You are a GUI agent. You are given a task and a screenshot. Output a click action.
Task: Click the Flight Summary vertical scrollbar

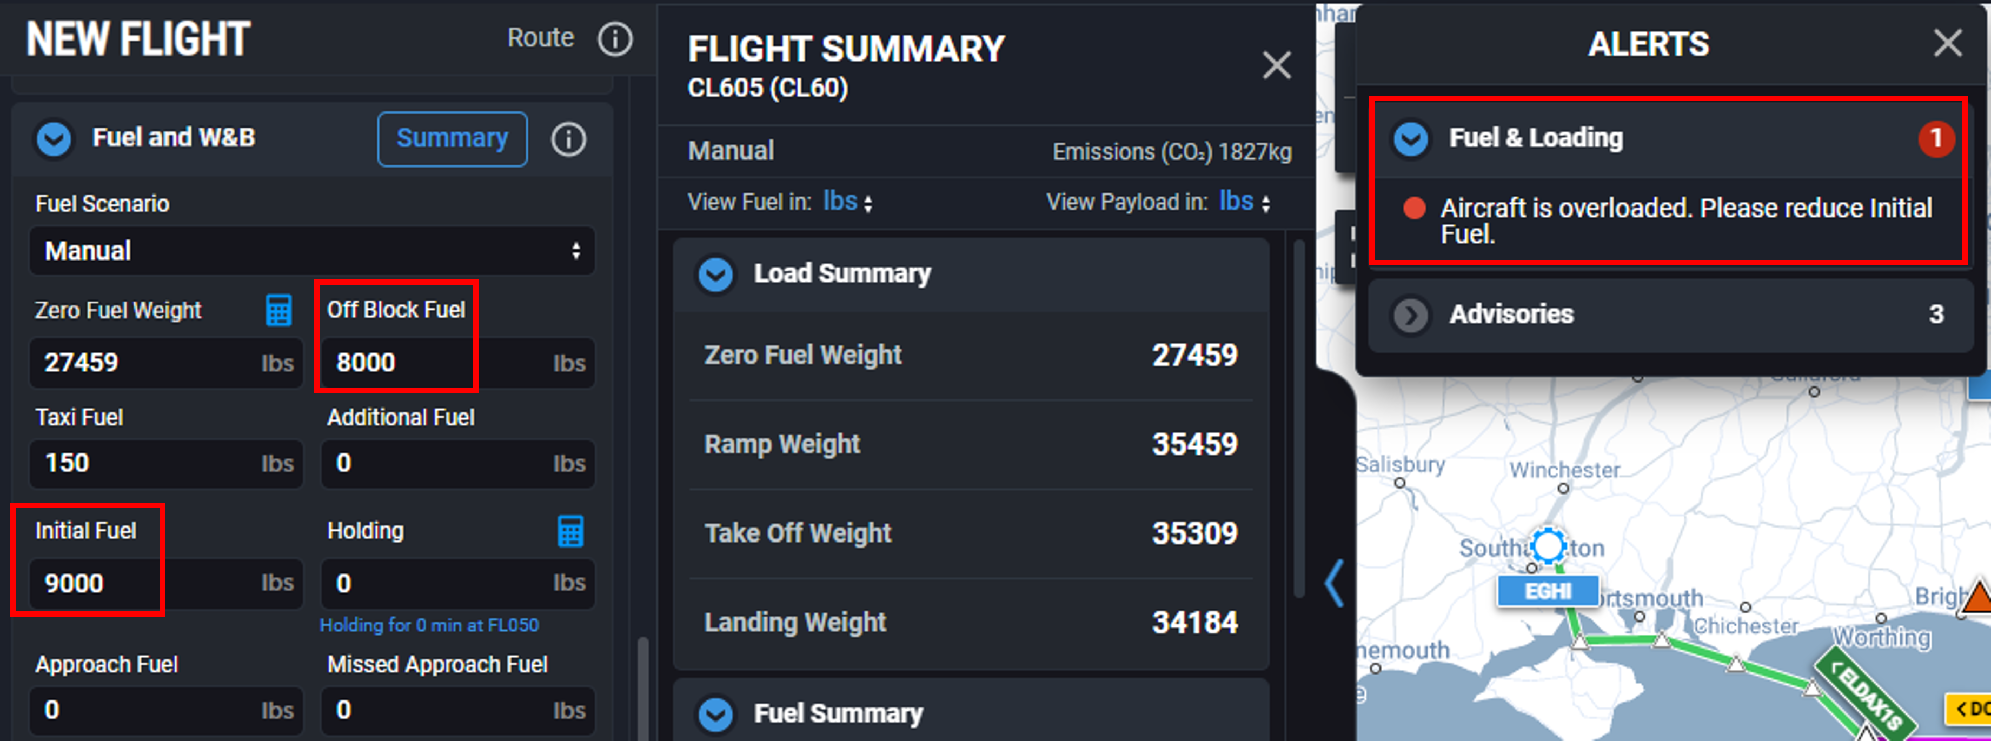(1299, 417)
